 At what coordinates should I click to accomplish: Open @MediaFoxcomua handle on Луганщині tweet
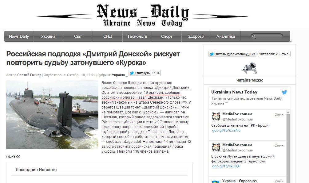coord(237,150)
